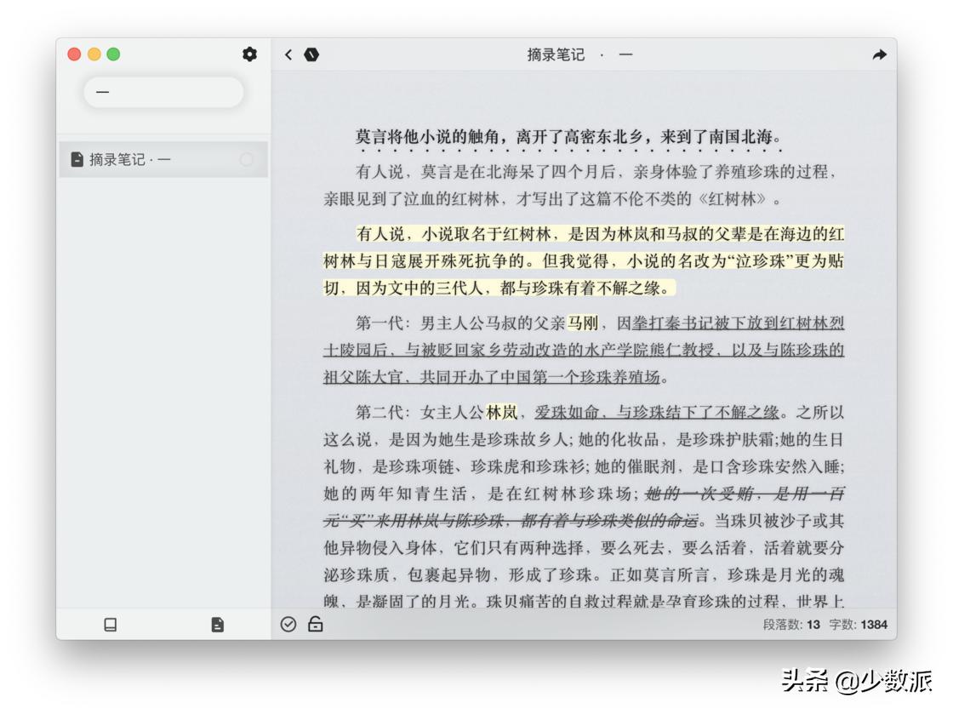Open the share/export arrow at top right
953x714 pixels.
[877, 54]
